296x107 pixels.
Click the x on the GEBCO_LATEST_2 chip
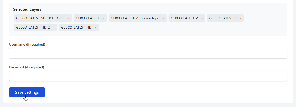[202, 18]
